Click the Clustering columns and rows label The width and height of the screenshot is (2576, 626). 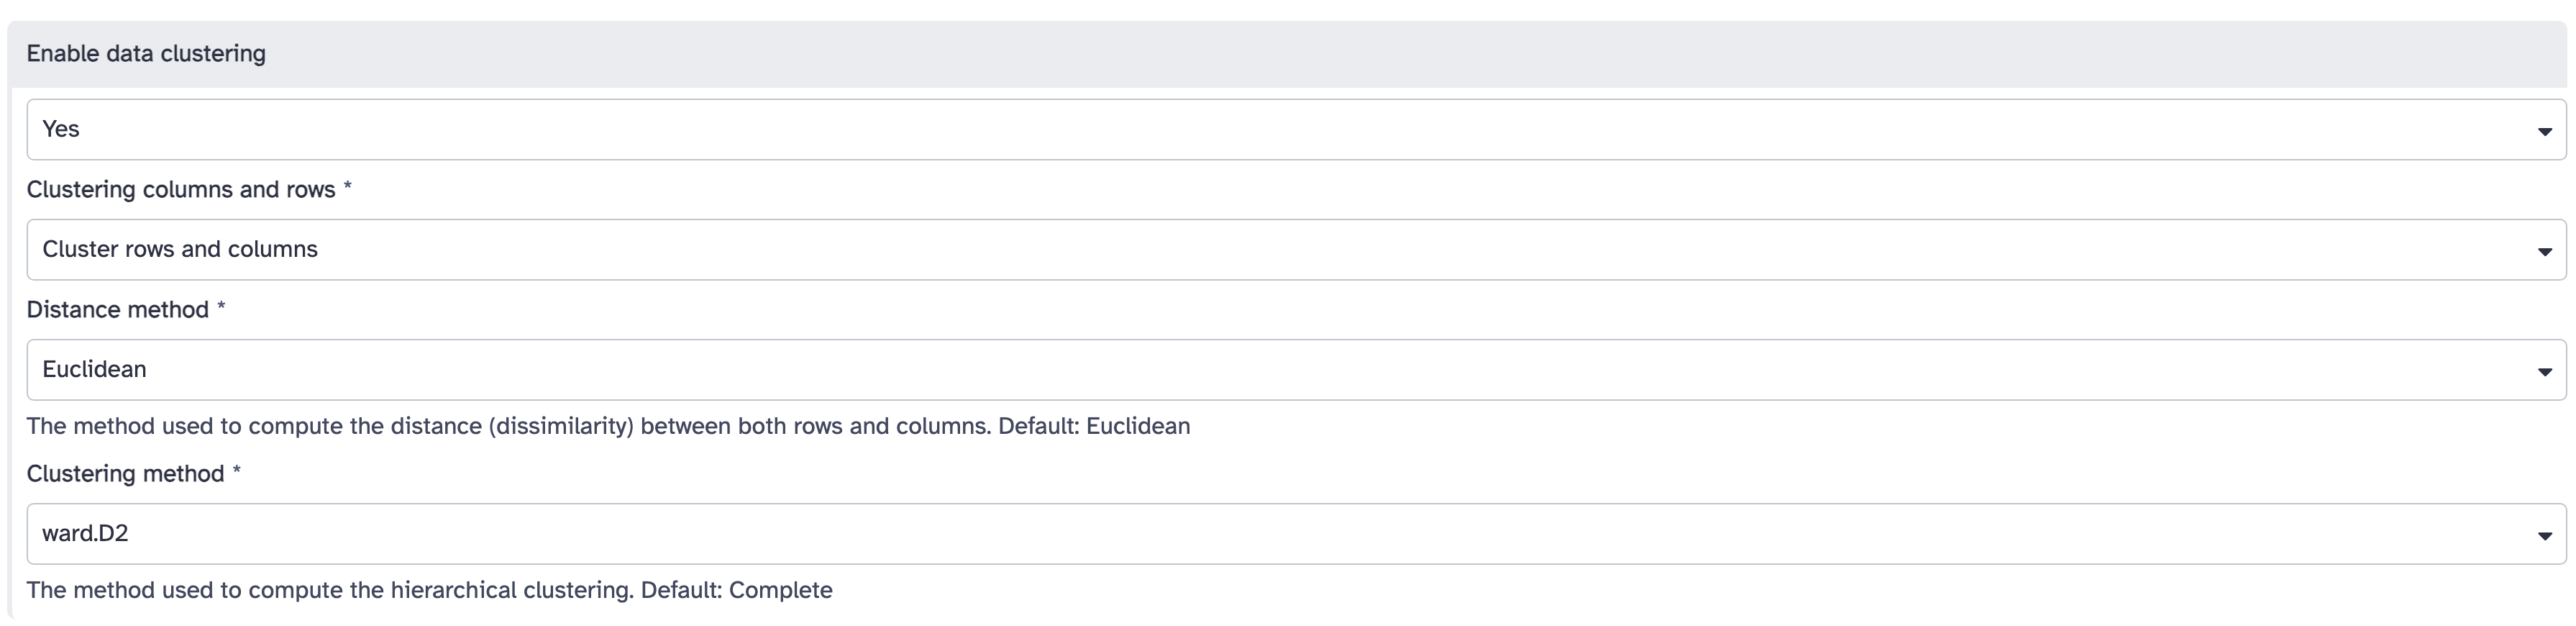[x=181, y=189]
